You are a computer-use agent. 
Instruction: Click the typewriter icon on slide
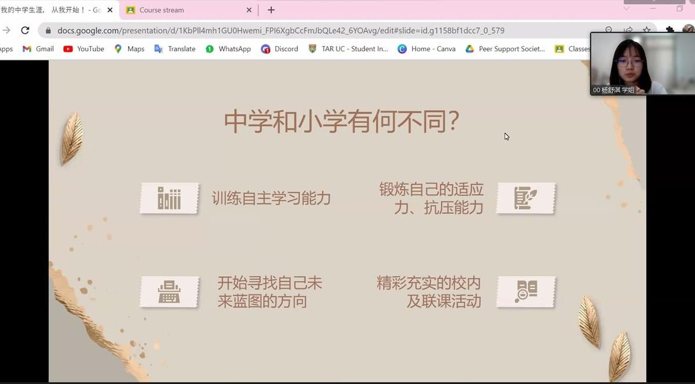point(169,292)
